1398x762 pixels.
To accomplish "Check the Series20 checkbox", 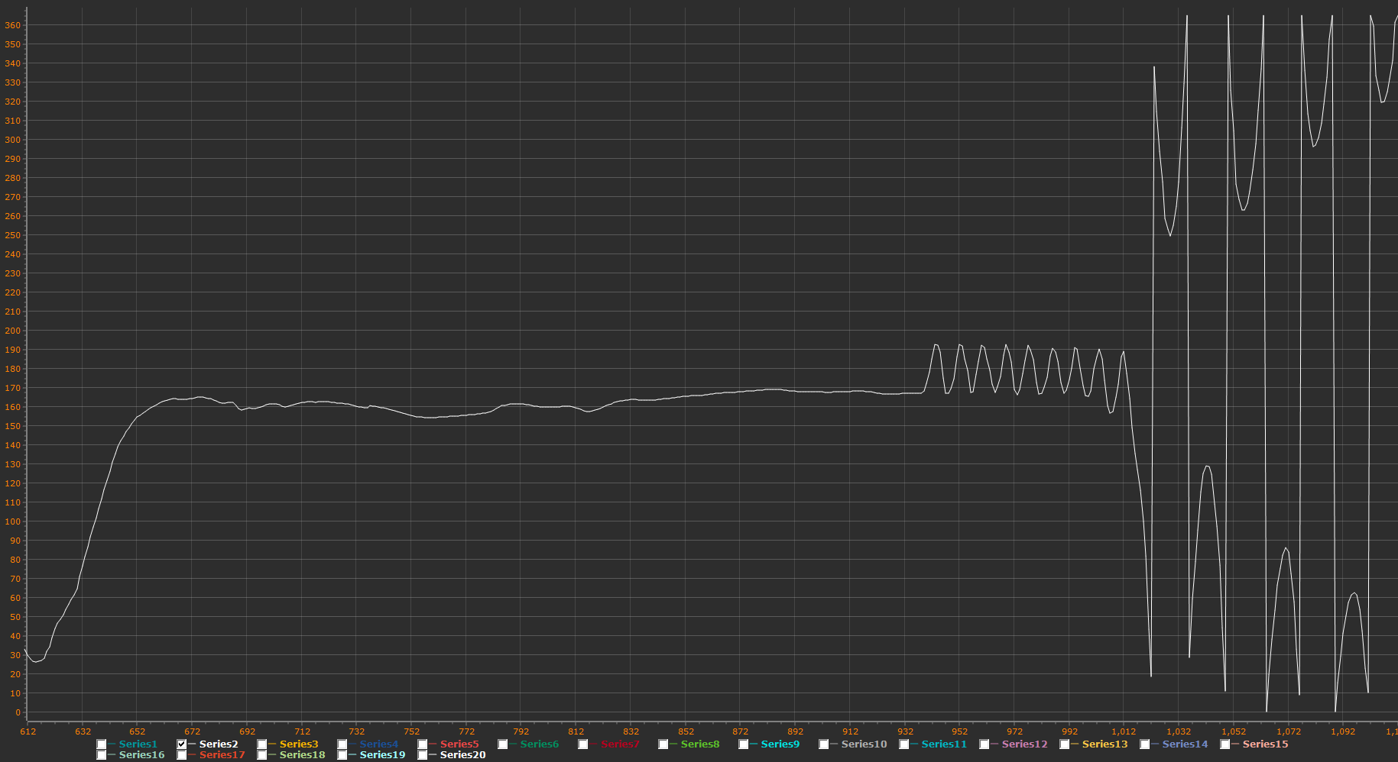I will (x=423, y=755).
